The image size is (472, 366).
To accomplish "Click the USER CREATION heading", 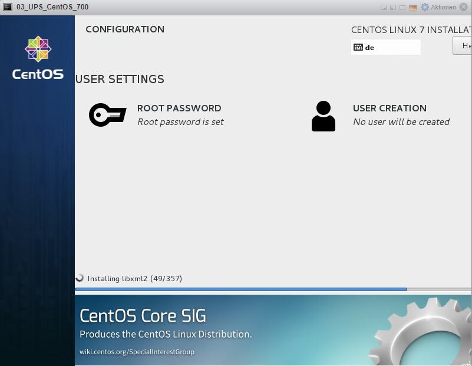I will (390, 108).
